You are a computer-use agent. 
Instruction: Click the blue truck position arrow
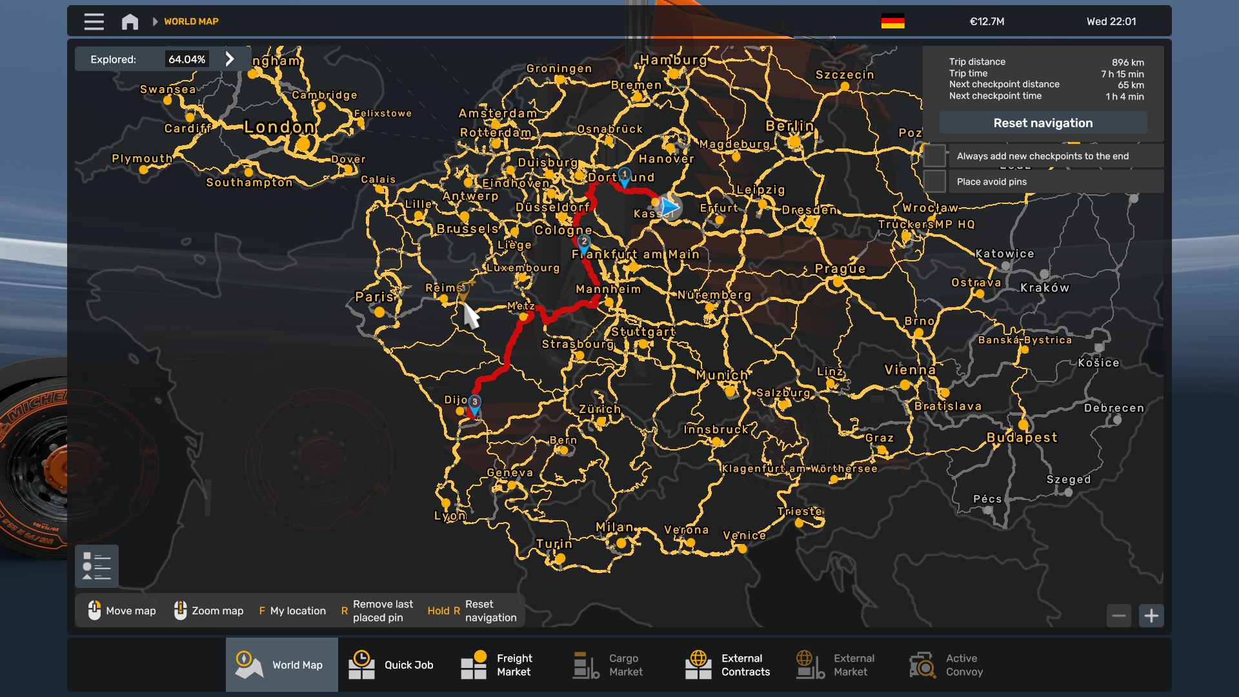(x=670, y=207)
